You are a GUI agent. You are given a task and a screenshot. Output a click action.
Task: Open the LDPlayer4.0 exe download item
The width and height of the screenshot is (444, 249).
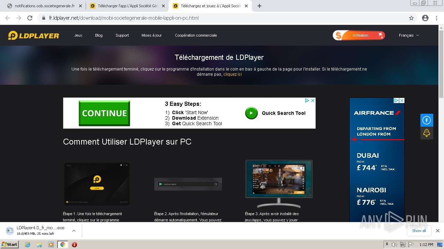40,231
